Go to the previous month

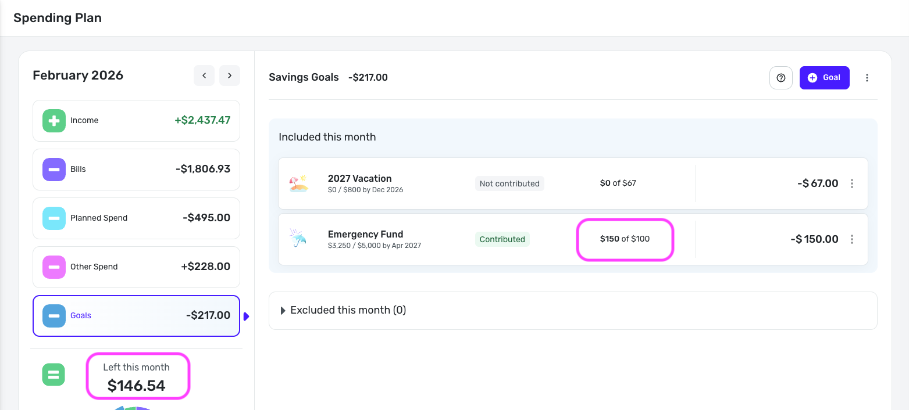[204, 75]
